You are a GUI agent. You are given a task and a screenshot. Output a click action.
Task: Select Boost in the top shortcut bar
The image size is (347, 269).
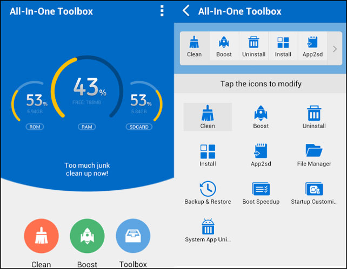click(224, 47)
